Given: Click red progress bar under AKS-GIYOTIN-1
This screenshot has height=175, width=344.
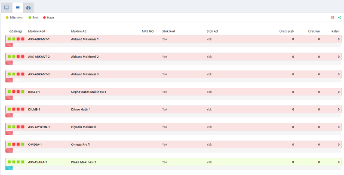Looking at the screenshot, I should point(9,133).
